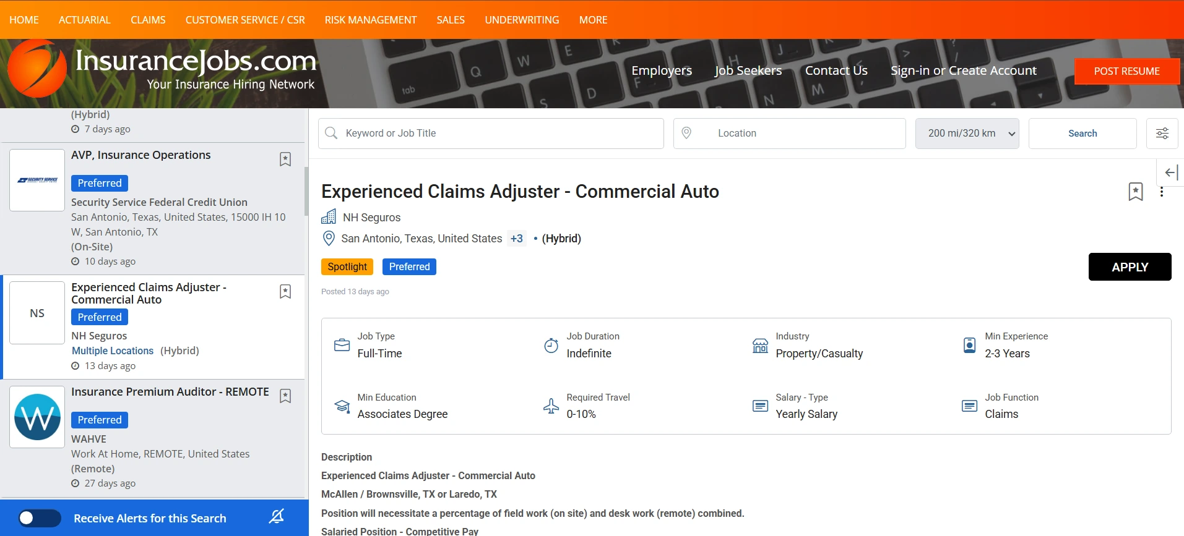
Task: Toggle Receive Alerts for this Search switch
Action: (x=39, y=518)
